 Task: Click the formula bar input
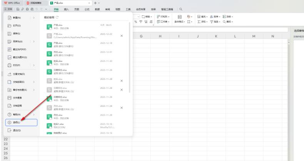tap(210, 30)
